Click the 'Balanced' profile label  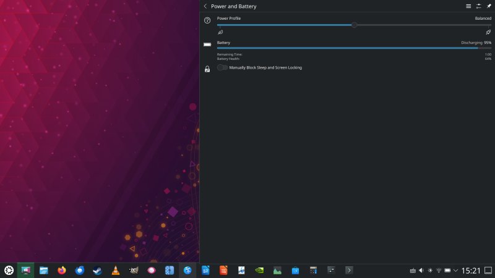coord(483,19)
